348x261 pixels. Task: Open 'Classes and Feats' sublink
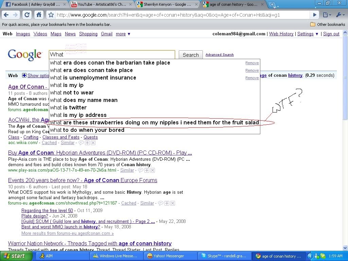(x=61, y=137)
